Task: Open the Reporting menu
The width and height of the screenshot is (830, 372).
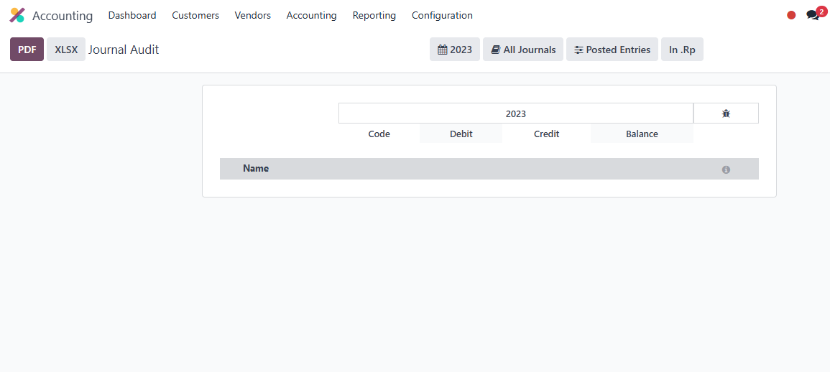Action: coord(374,15)
